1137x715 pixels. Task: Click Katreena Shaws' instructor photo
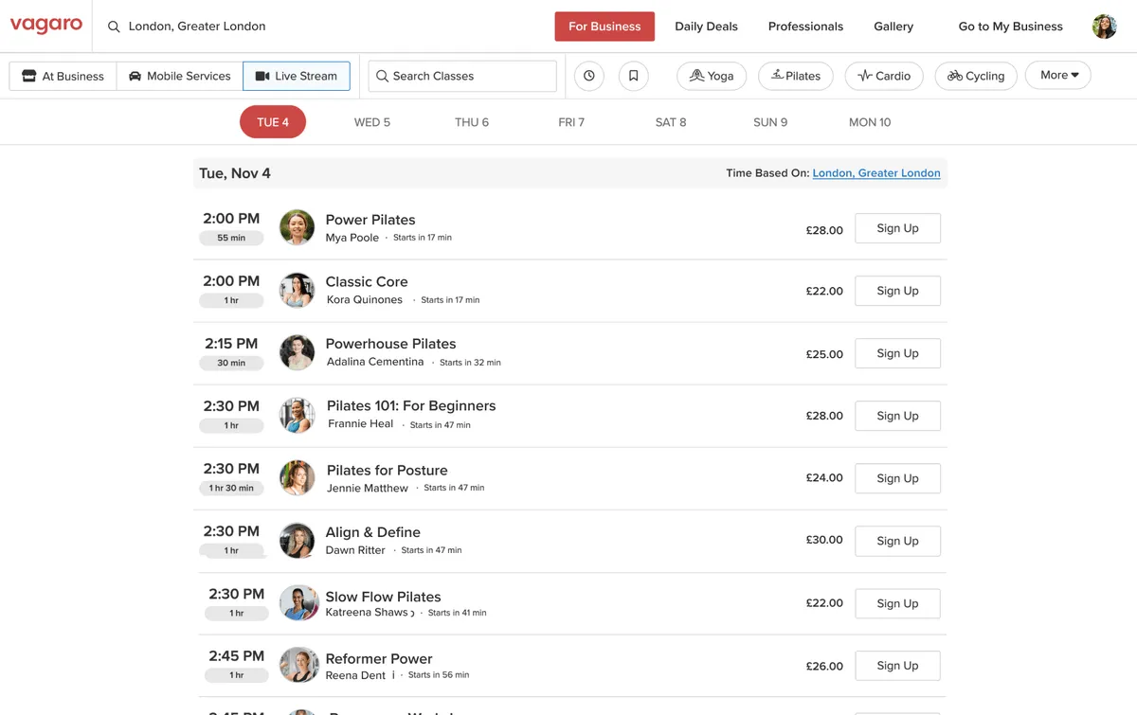(x=298, y=602)
